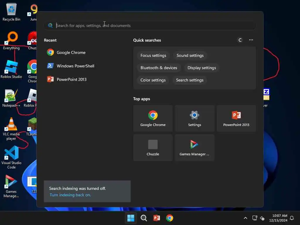The image size is (300, 225).
Task: Click 'Search indexing was turned off.' message
Action: [x=77, y=188]
